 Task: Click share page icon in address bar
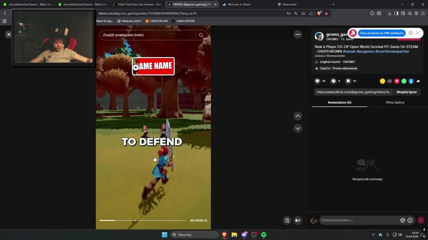click(311, 13)
